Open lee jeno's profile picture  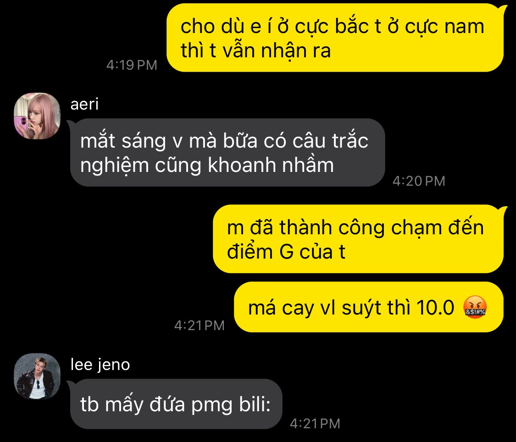37,376
